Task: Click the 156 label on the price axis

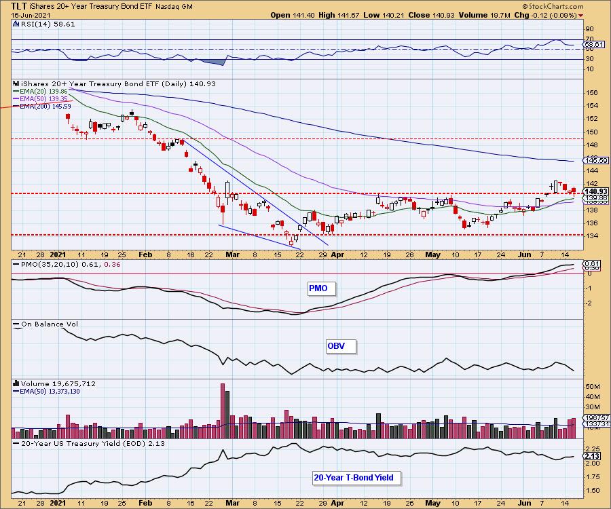Action: coord(591,92)
